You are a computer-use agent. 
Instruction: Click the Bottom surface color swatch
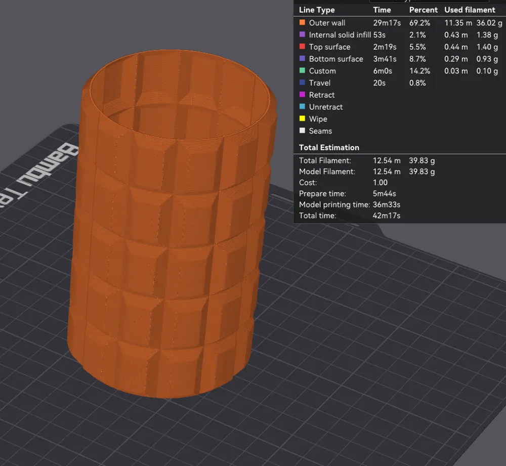tap(302, 58)
